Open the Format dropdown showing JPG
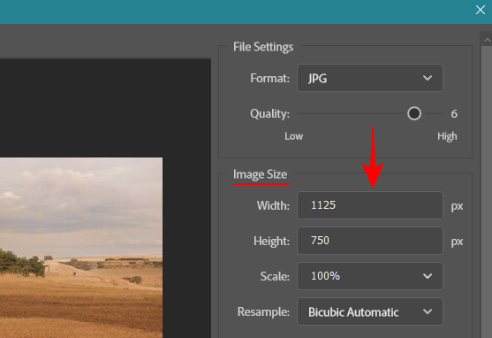The image size is (492, 338). (x=370, y=78)
